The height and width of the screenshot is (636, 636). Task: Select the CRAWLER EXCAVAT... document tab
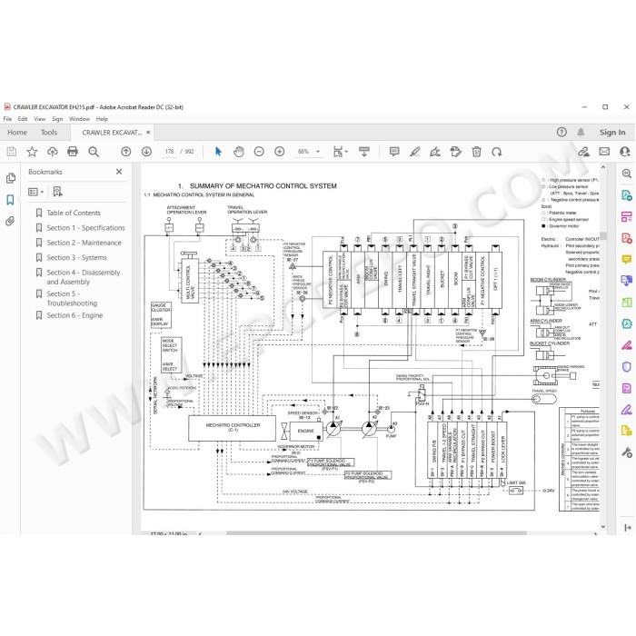[112, 133]
